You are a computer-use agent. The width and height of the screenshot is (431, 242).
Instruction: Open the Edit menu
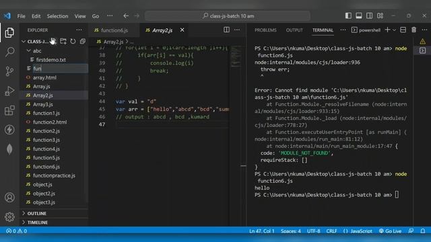36,16
